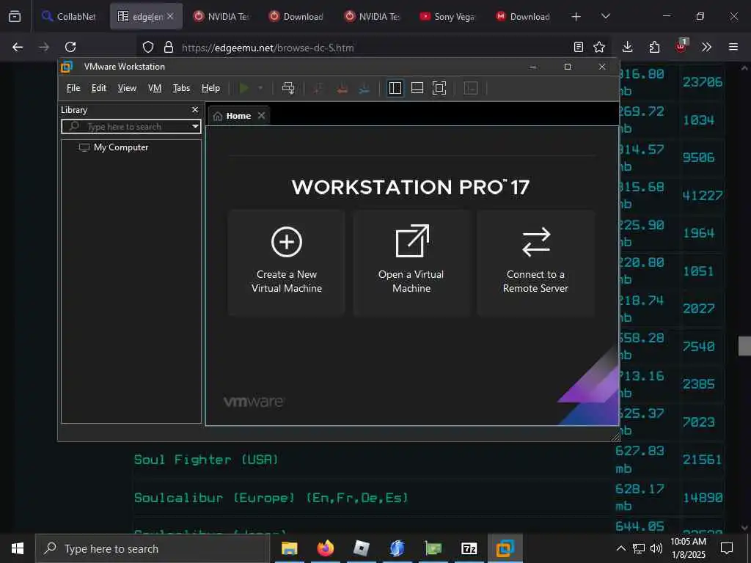751x563 pixels.
Task: Click the browser page scrollbar thumb
Action: coord(744,346)
